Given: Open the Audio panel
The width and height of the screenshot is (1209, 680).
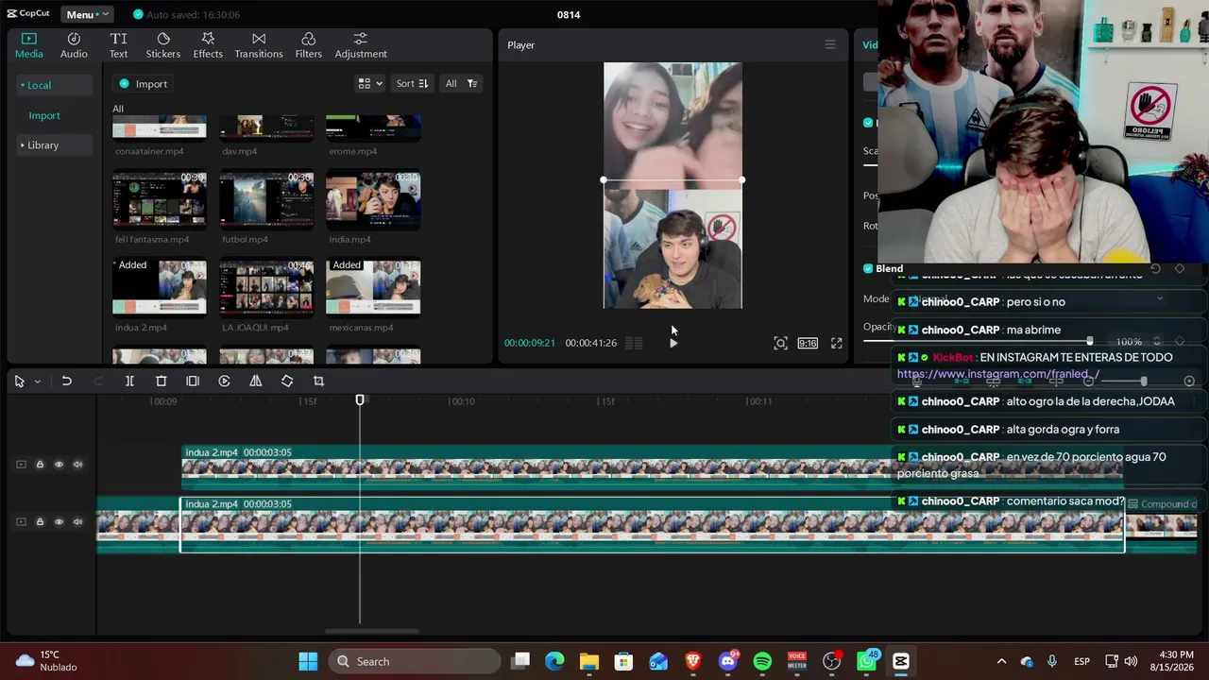Looking at the screenshot, I should (74, 45).
